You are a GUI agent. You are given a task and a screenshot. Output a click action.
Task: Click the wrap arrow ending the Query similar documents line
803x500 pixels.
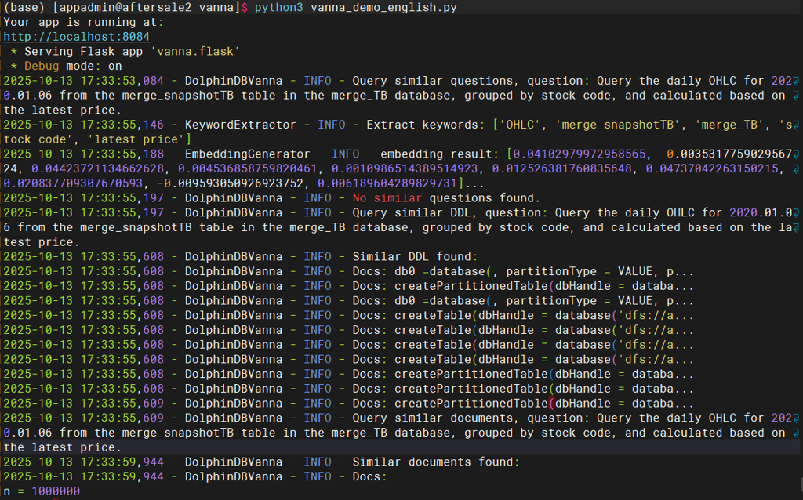click(x=797, y=418)
